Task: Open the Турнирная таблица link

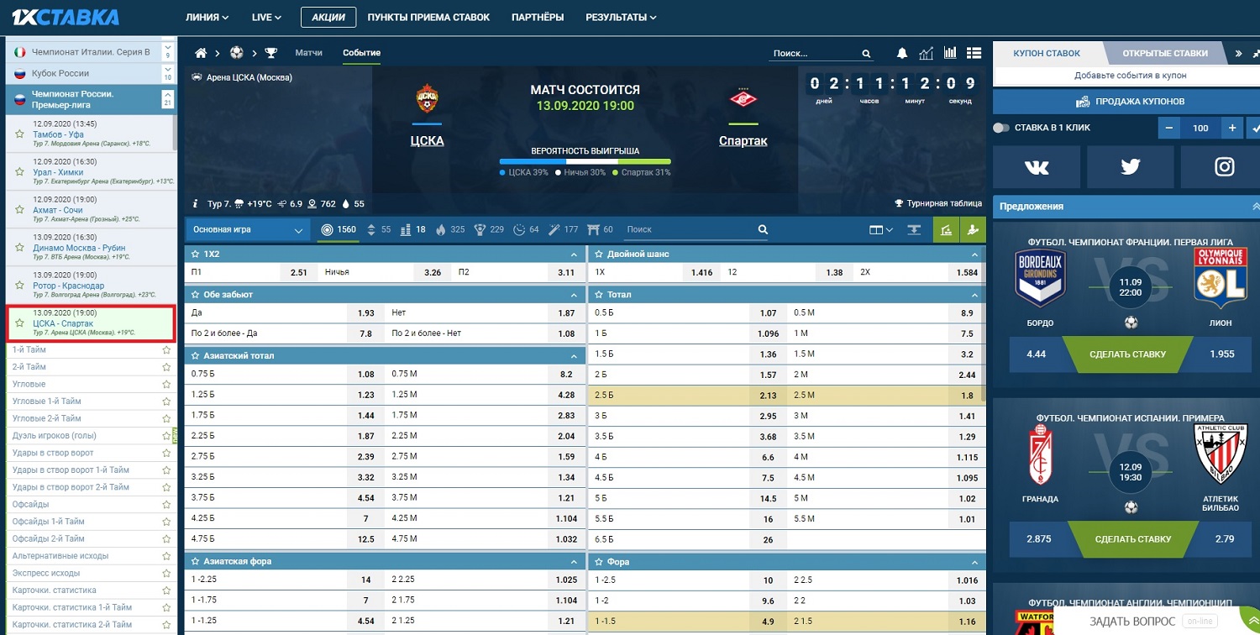Action: point(938,203)
